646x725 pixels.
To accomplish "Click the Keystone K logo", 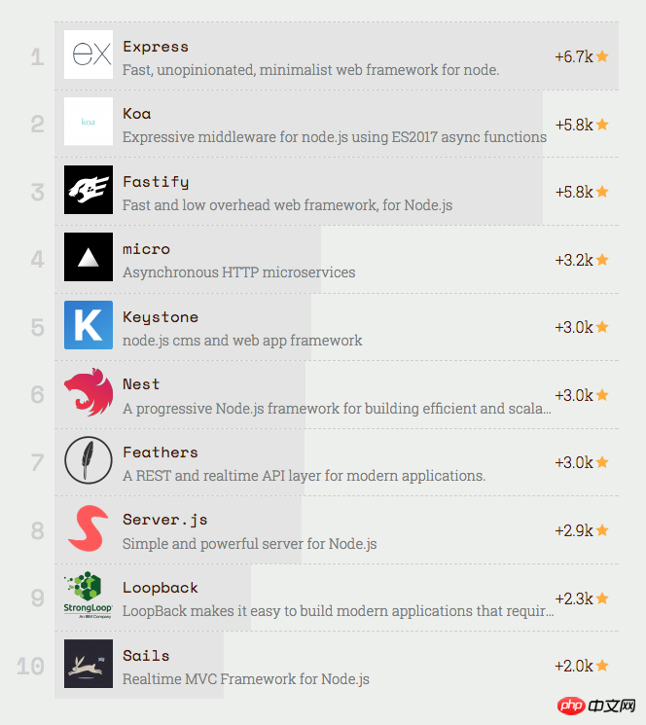I will (89, 325).
